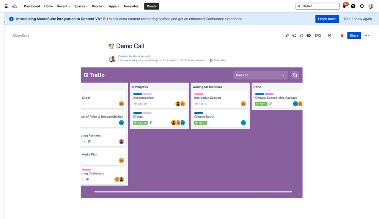Viewport: 379px width, 219px height.
Task: Click the pink label on the Customers card
Action: (86, 169)
